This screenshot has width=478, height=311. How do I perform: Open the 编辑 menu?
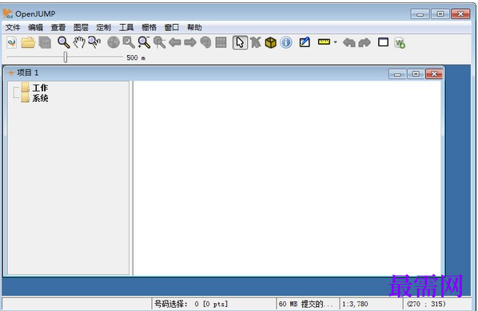click(x=35, y=28)
